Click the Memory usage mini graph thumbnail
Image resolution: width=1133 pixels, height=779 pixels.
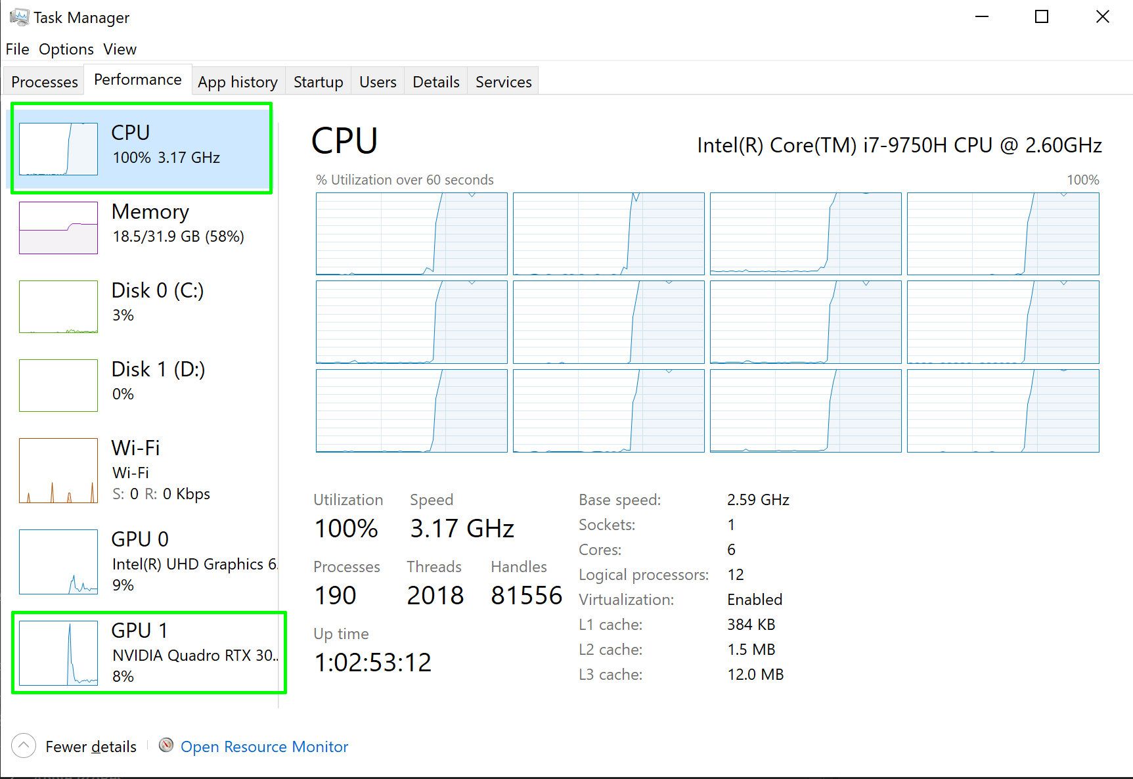click(x=58, y=227)
